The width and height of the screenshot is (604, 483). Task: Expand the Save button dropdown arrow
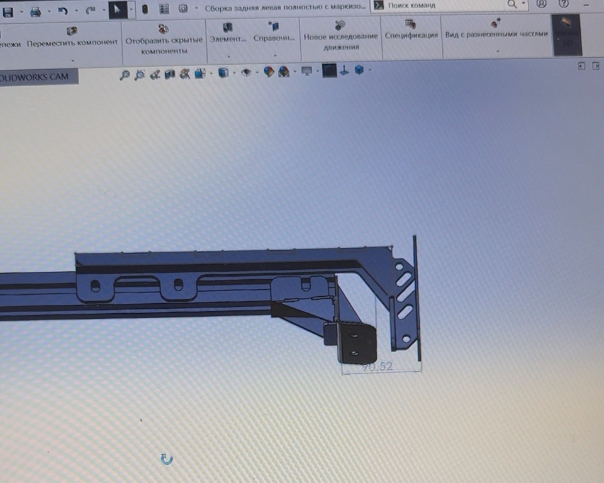point(21,12)
